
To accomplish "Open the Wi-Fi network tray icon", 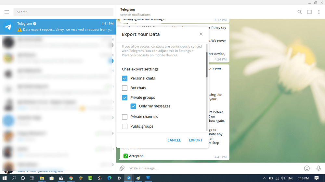I will click(277, 178).
